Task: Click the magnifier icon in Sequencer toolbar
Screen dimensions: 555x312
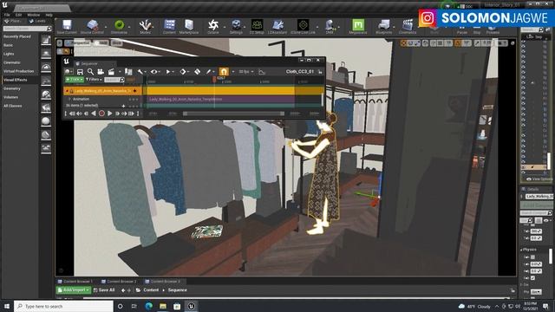Action: (90, 72)
